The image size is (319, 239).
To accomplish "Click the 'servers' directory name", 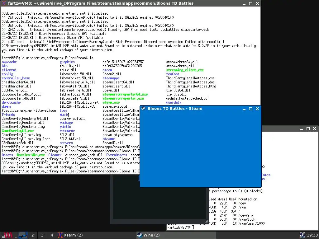I will pyautogui.click(x=66, y=143).
